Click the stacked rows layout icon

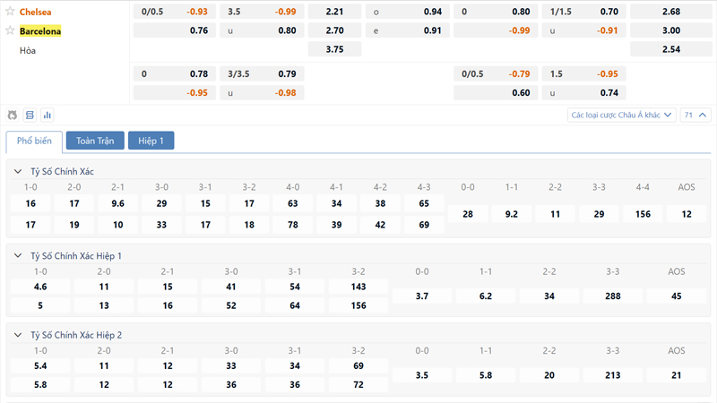tap(30, 115)
